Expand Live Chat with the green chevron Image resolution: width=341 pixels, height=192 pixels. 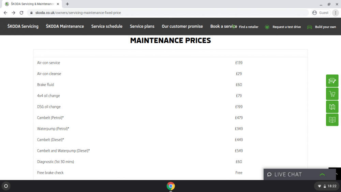322,174
